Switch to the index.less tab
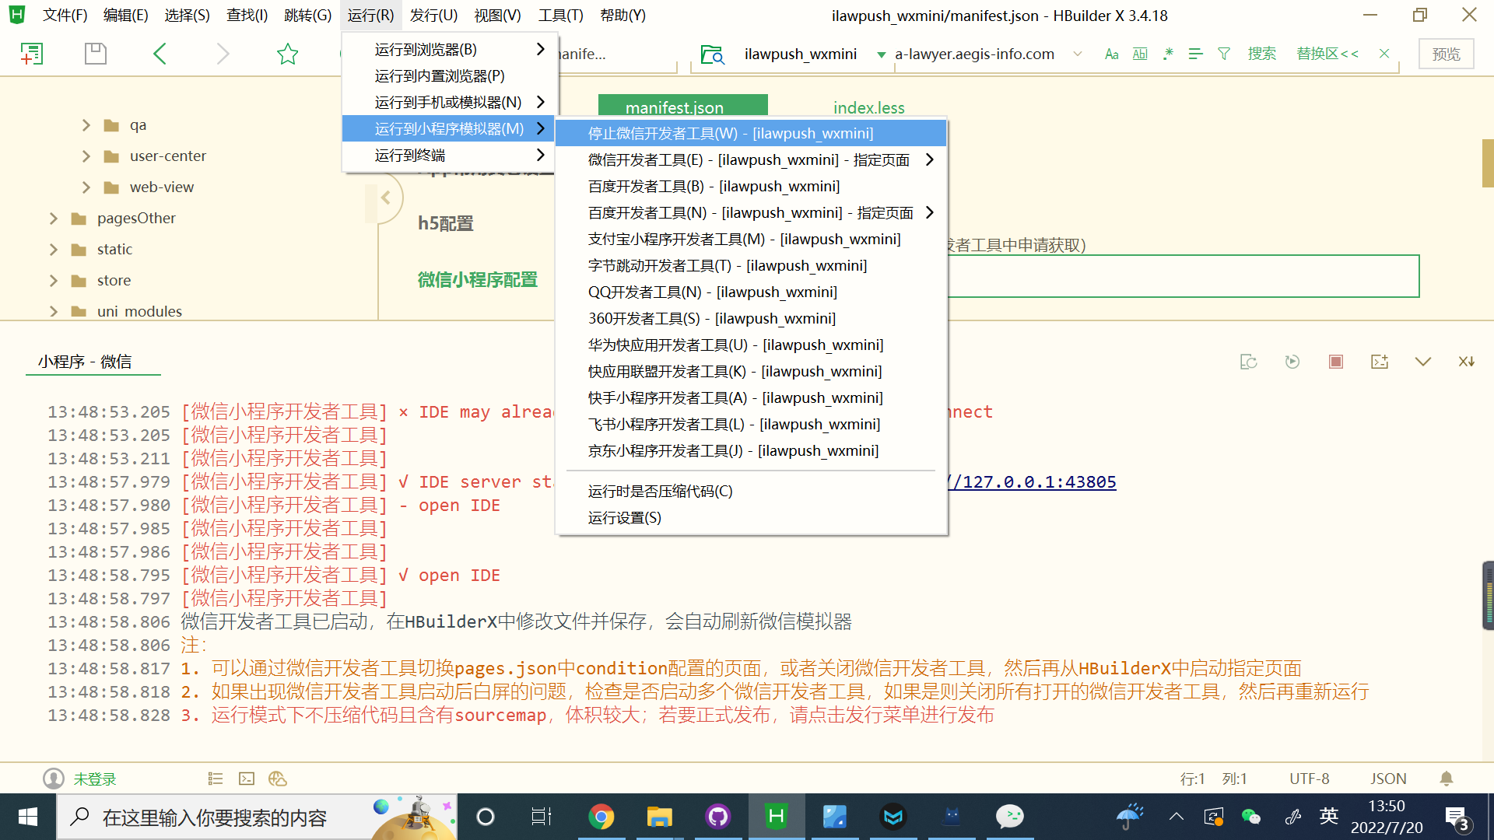 click(x=868, y=107)
